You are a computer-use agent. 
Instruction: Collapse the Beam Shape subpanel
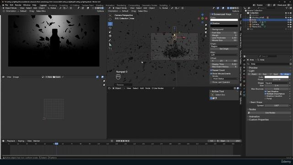click(256, 102)
